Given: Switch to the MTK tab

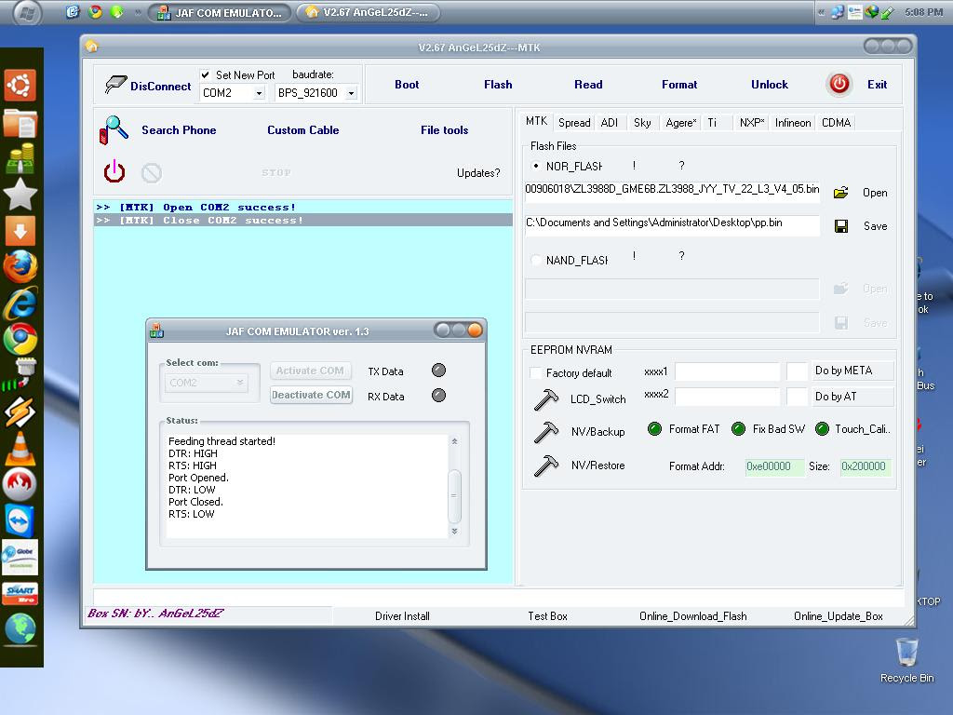Looking at the screenshot, I should tap(536, 121).
